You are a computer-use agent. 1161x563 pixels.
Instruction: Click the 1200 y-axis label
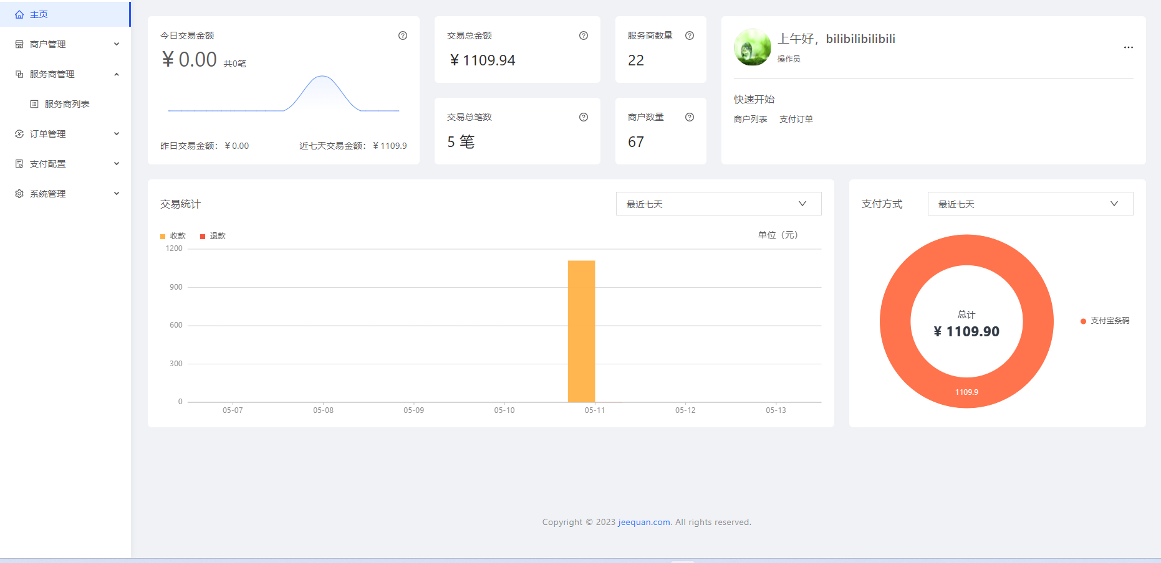click(x=174, y=248)
